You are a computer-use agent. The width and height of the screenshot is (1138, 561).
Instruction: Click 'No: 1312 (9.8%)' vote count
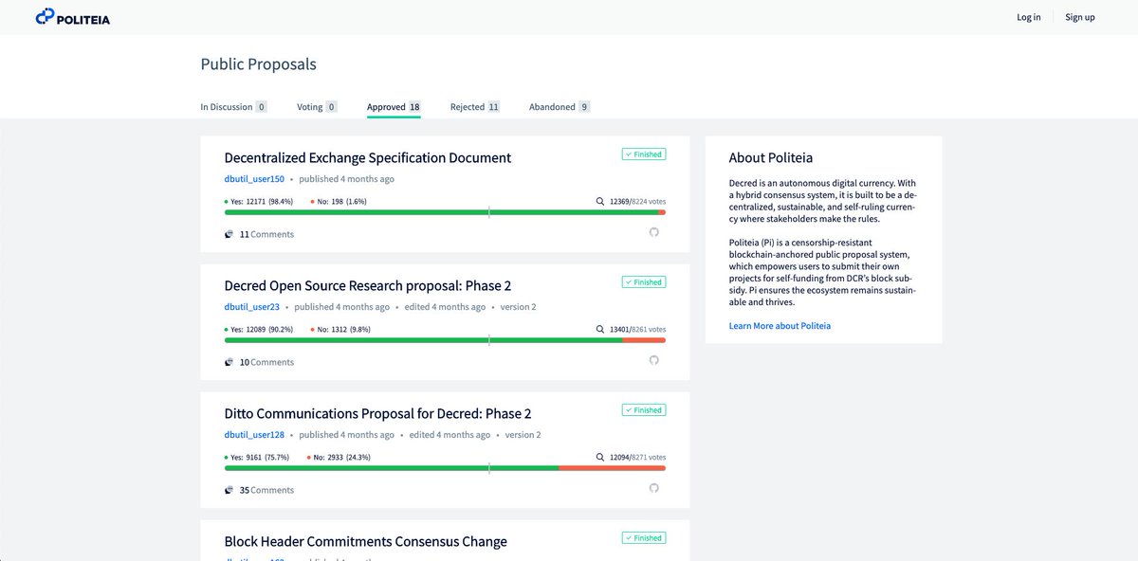point(340,330)
